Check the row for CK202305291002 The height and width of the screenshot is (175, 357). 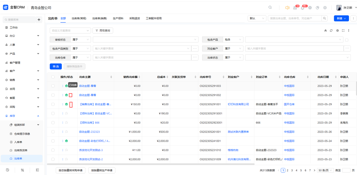(x=53, y=95)
